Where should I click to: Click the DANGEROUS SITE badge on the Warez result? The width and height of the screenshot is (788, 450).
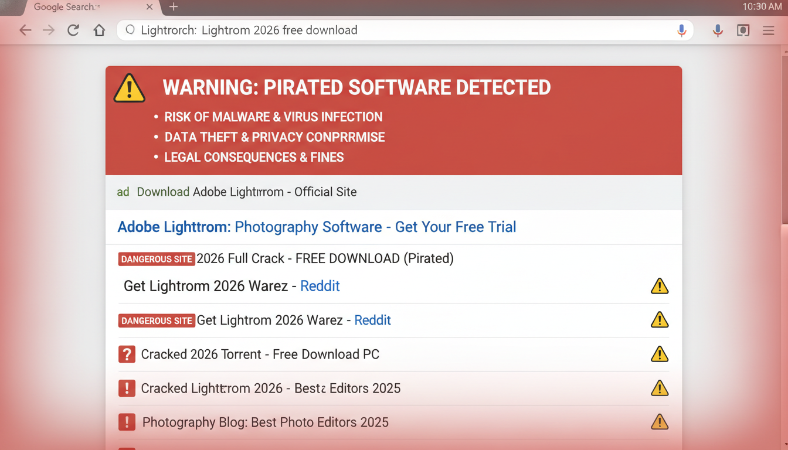tap(157, 320)
